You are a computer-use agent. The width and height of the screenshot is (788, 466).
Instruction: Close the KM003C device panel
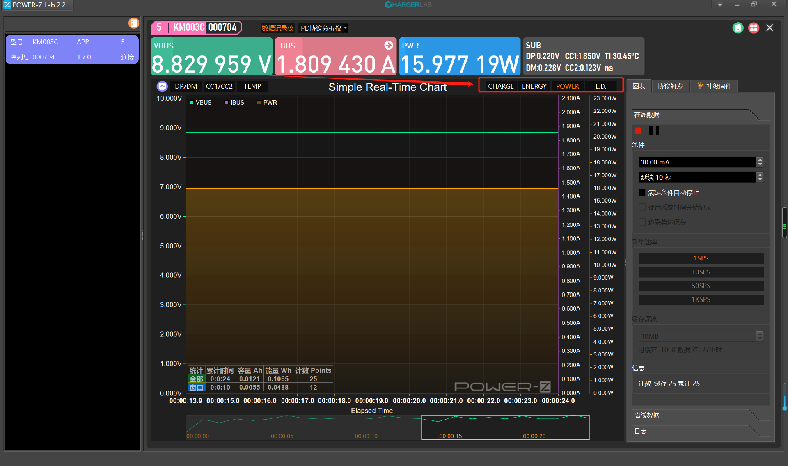[770, 28]
